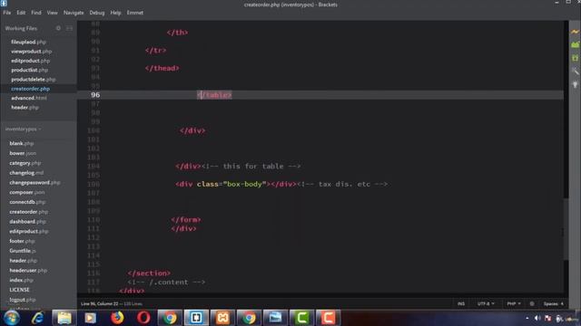The width and height of the screenshot is (581, 326).
Task: Select header.php in Working Files
Action: [25, 107]
